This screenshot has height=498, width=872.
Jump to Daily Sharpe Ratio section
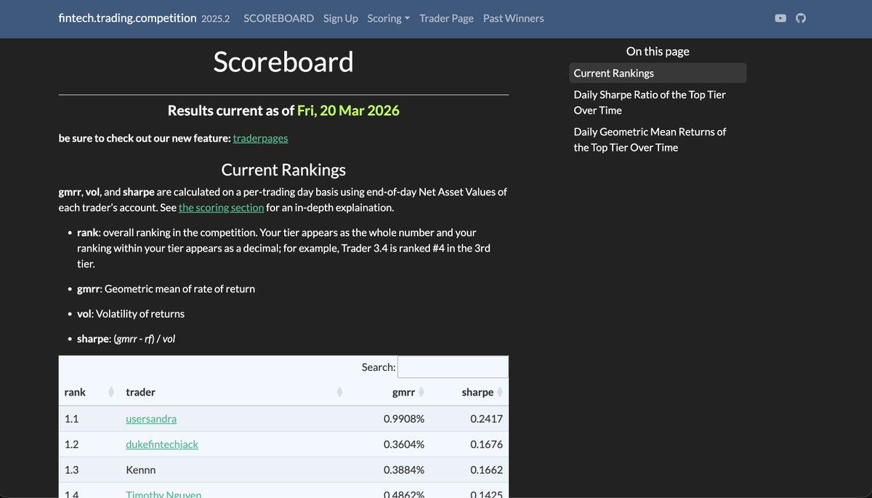point(658,103)
